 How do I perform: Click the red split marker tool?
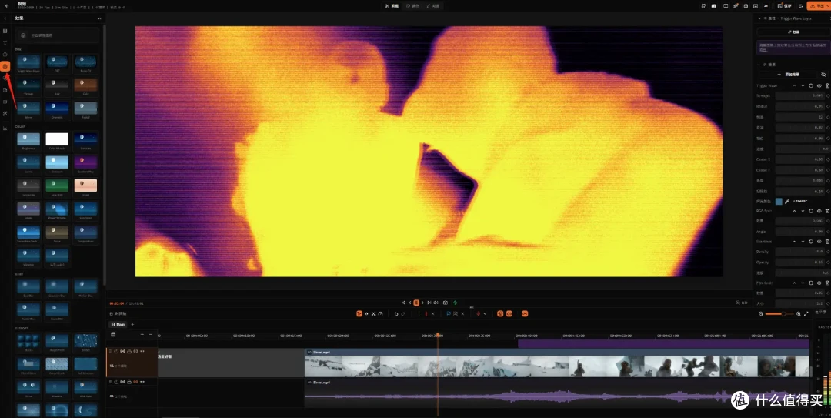[x=426, y=313]
